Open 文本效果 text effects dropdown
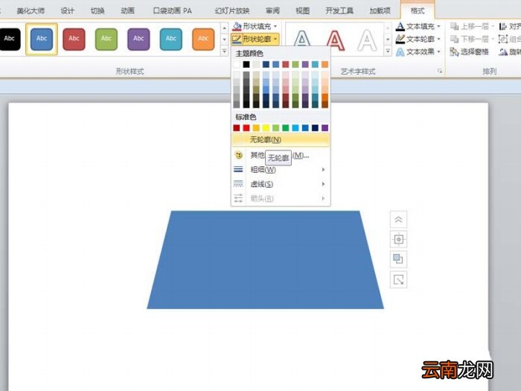 click(x=418, y=52)
